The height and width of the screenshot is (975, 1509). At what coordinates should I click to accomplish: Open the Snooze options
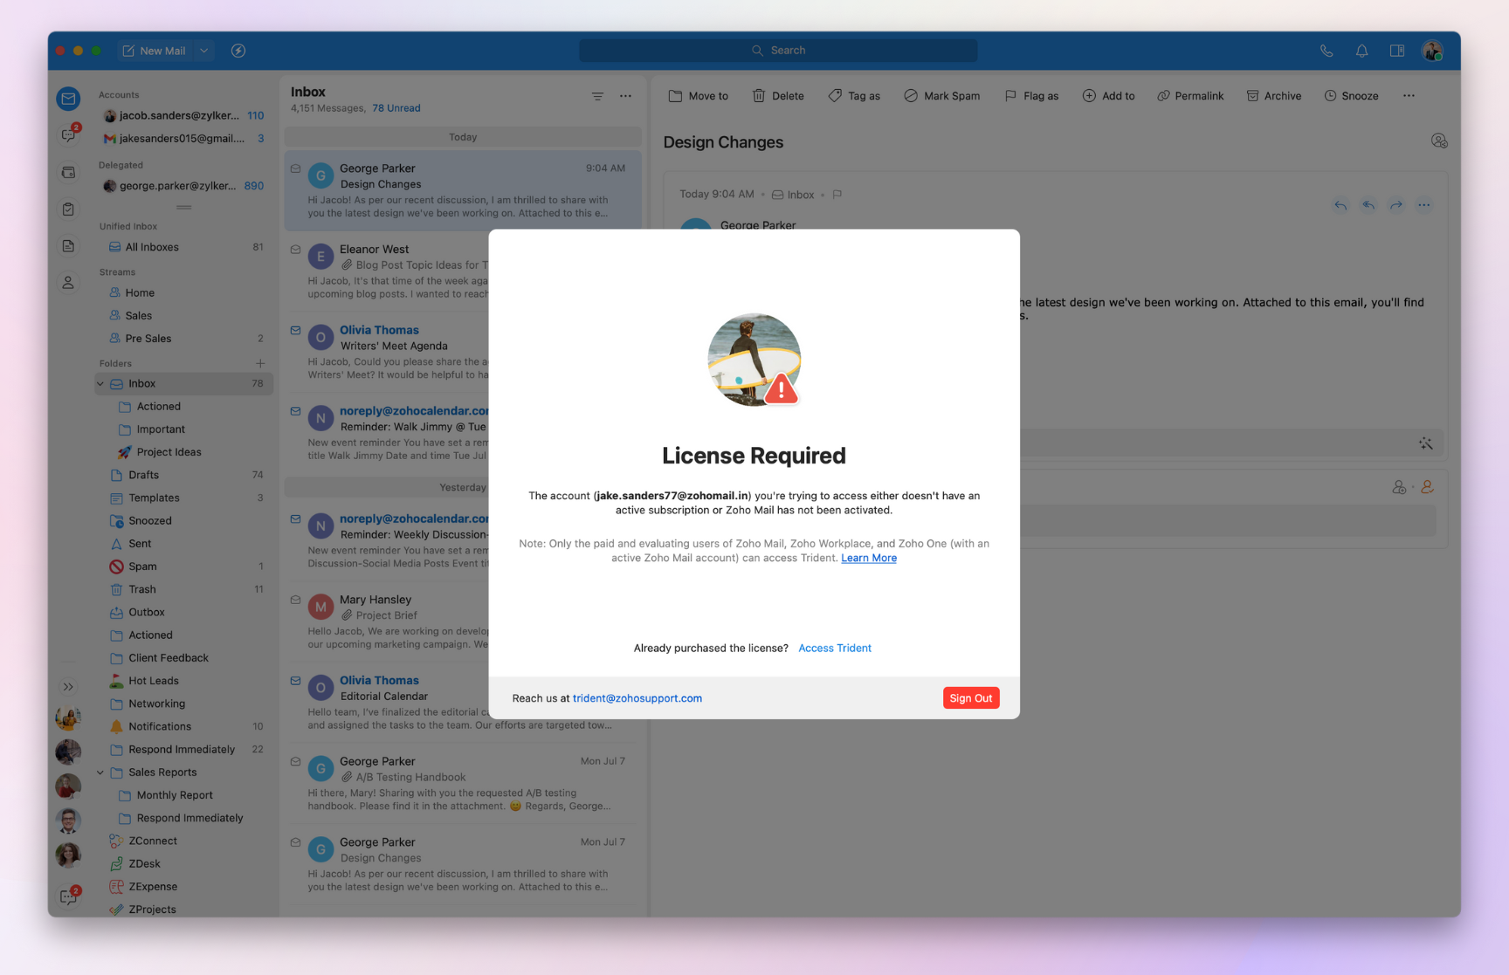click(1351, 96)
